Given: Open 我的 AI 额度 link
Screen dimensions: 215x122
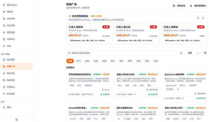Looking at the screenshot, I should tap(96, 16).
